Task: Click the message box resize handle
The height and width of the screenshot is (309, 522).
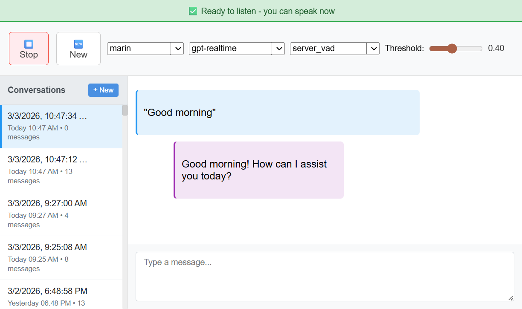Action: click(510, 298)
